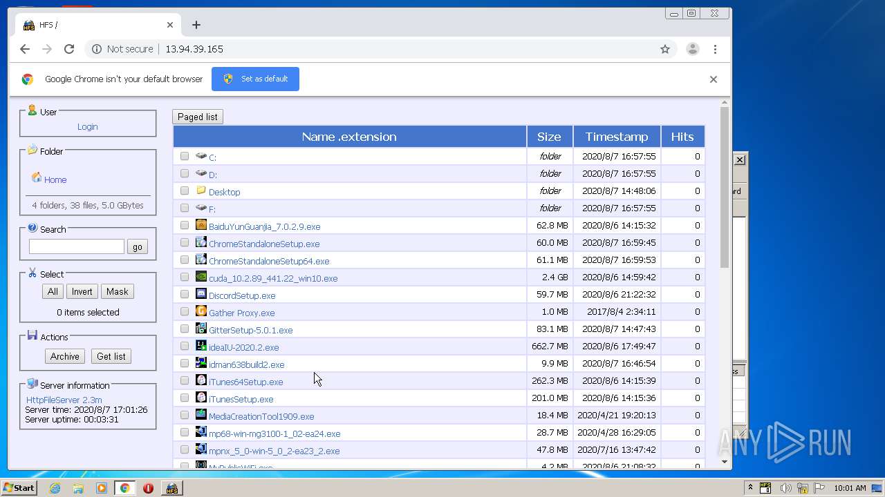Open the media player taskbar icon
Screen dimensions: 885x497
[x=102, y=488]
